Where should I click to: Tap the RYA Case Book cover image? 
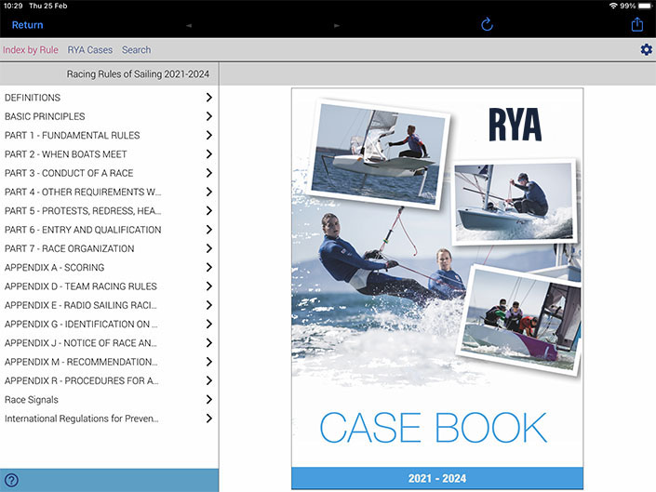click(437, 288)
